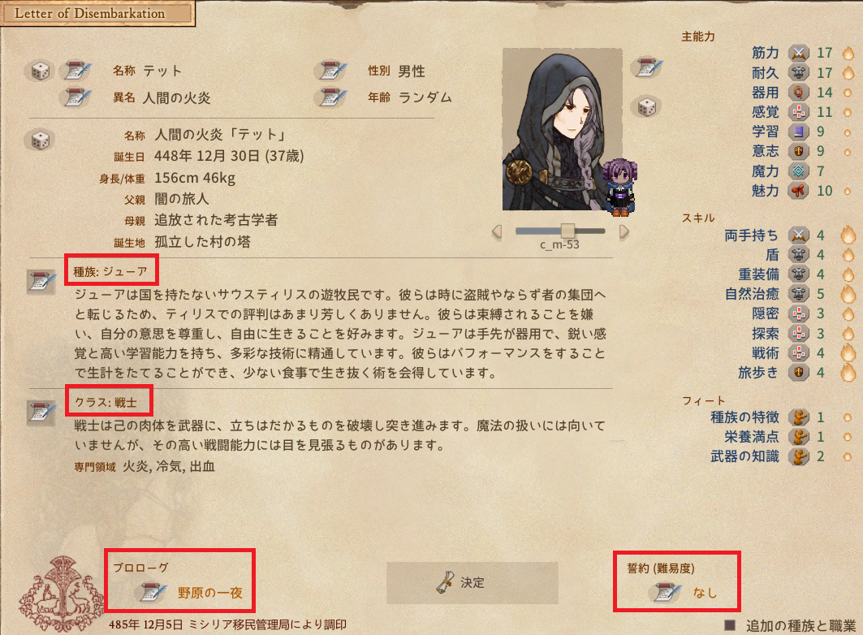Screen dimensions: 863x635
Task: Click the dice icon beside the portrait
Action: [x=646, y=106]
